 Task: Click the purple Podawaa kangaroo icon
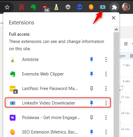click(12, 118)
